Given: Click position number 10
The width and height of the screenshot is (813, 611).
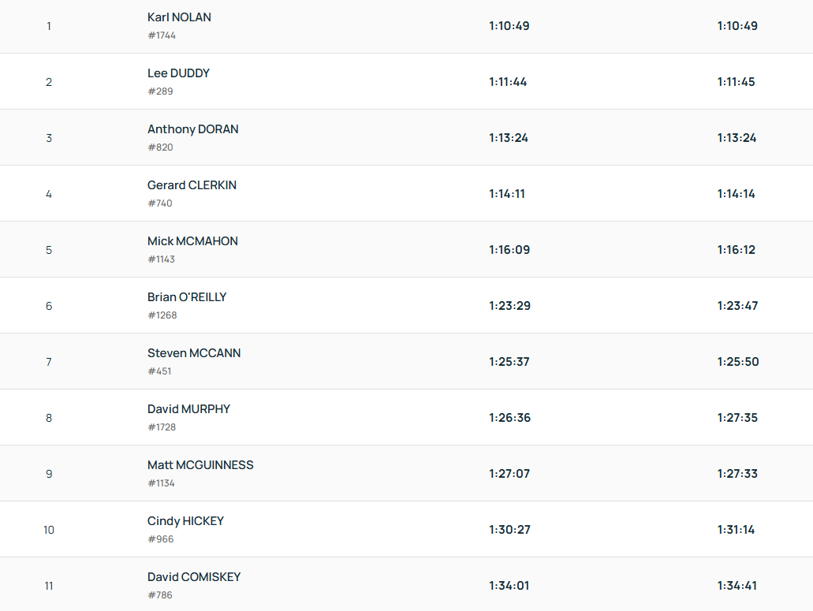Looking at the screenshot, I should click(49, 530).
